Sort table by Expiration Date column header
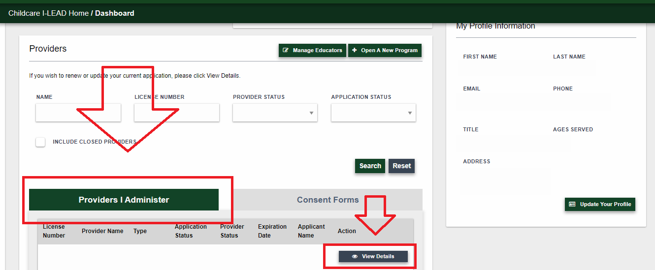Screen dimensions: 655x270 [272, 231]
